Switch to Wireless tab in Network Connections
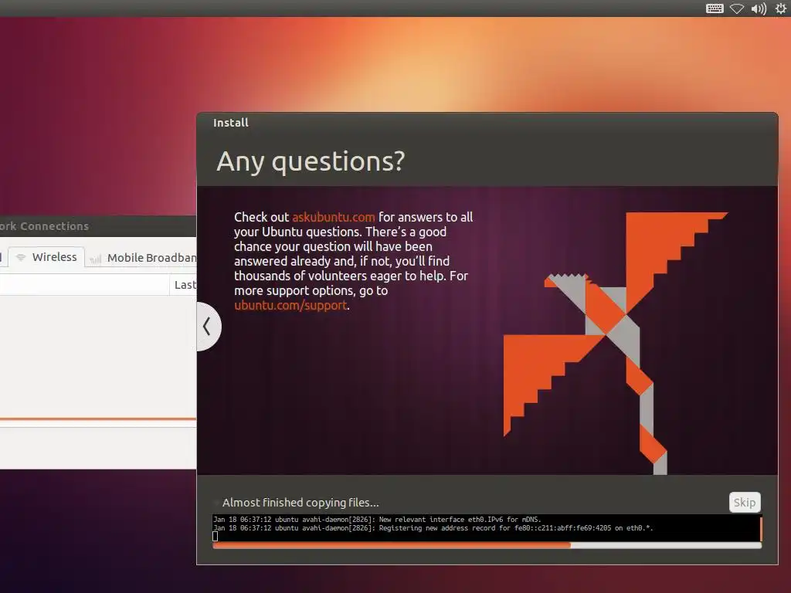Image resolution: width=791 pixels, height=593 pixels. (x=47, y=257)
